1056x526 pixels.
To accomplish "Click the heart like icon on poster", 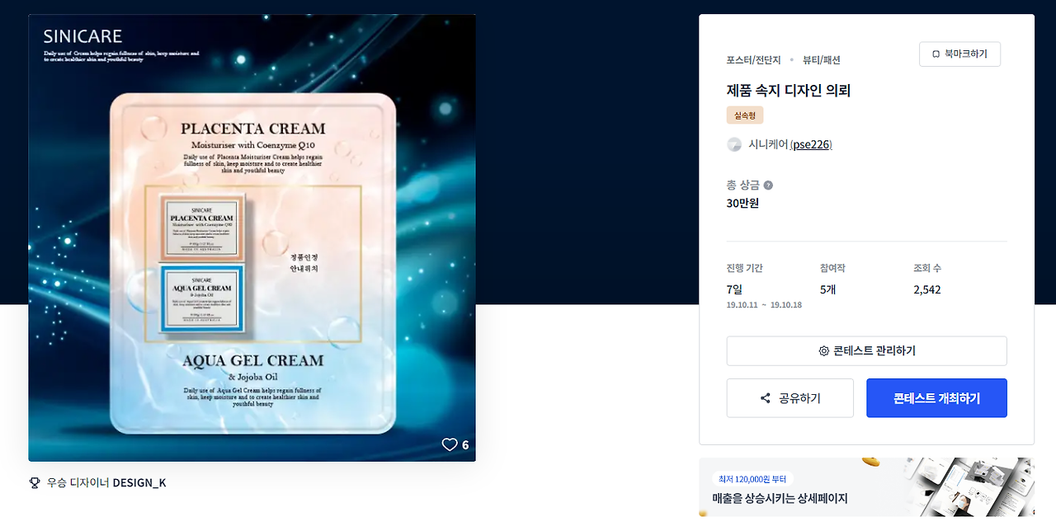I will click(x=450, y=444).
